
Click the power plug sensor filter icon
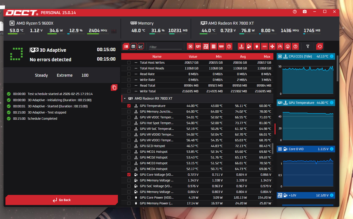[x=257, y=46]
